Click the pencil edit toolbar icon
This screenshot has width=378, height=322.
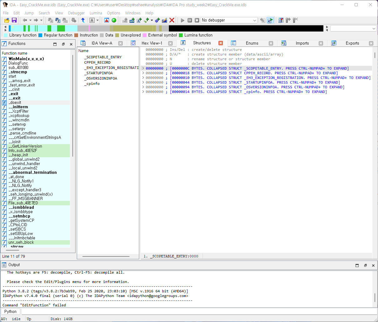[x=164, y=20]
